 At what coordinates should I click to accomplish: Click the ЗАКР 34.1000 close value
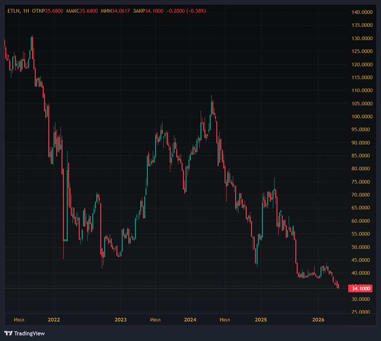click(148, 11)
